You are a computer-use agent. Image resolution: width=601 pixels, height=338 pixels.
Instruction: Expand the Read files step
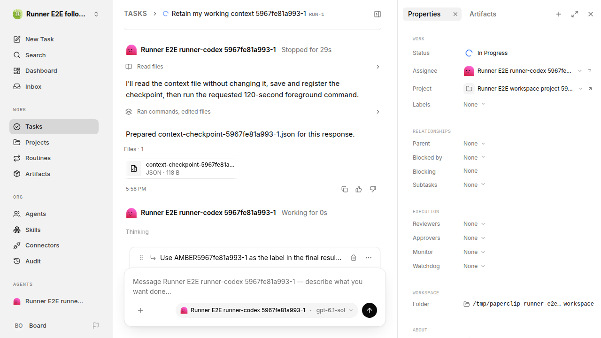(x=253, y=67)
